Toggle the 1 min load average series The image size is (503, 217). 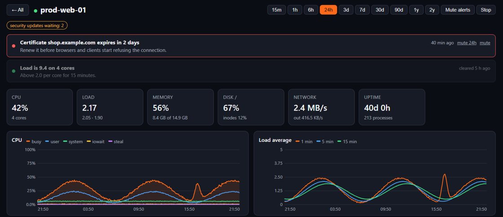(304, 141)
